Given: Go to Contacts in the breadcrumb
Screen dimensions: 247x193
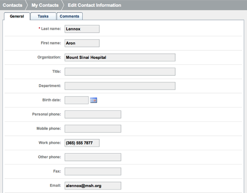Looking at the screenshot, I should click(13, 5).
